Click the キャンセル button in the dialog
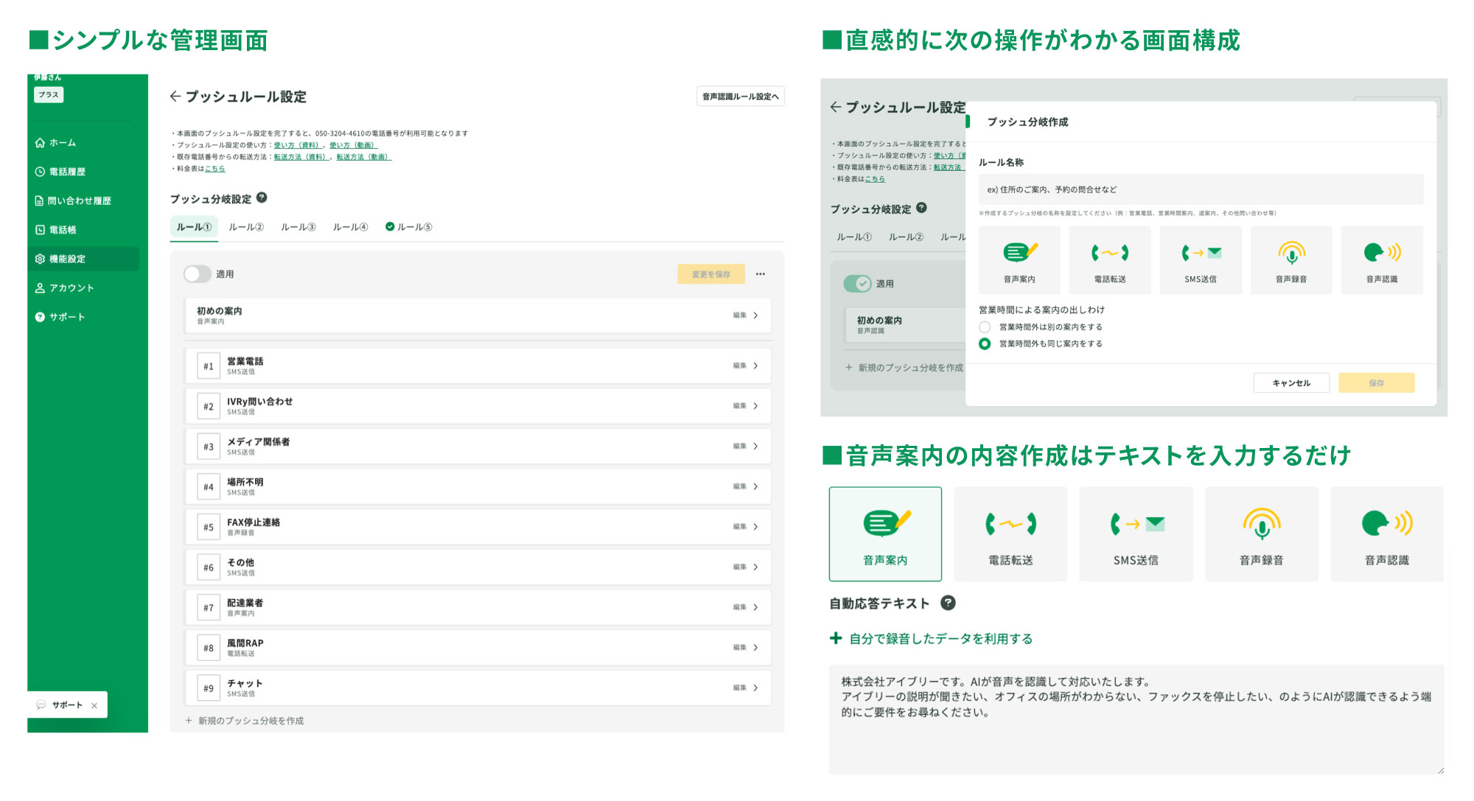 pos(1291,382)
